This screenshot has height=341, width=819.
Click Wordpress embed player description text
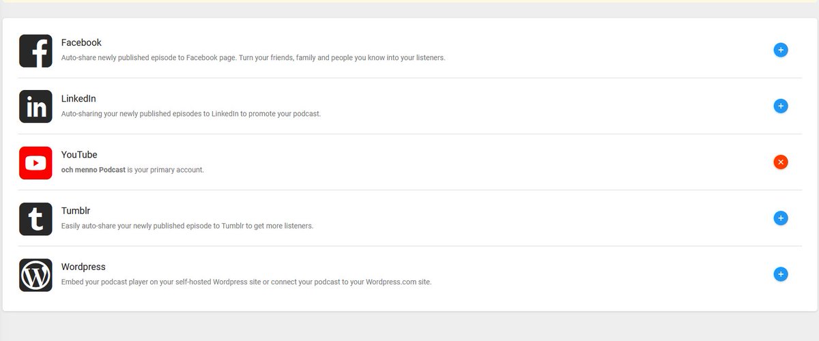pyautogui.click(x=246, y=282)
